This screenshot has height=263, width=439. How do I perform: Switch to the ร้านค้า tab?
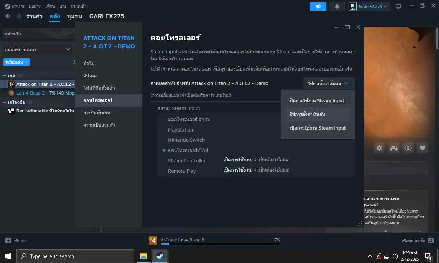click(x=34, y=16)
